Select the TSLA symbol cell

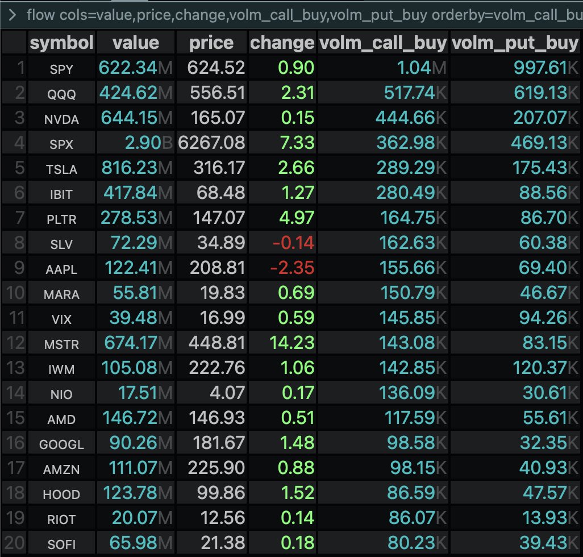coord(61,168)
